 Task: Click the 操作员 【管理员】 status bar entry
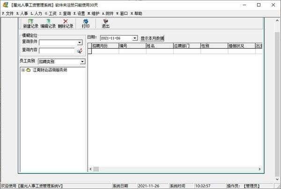tap(243, 186)
